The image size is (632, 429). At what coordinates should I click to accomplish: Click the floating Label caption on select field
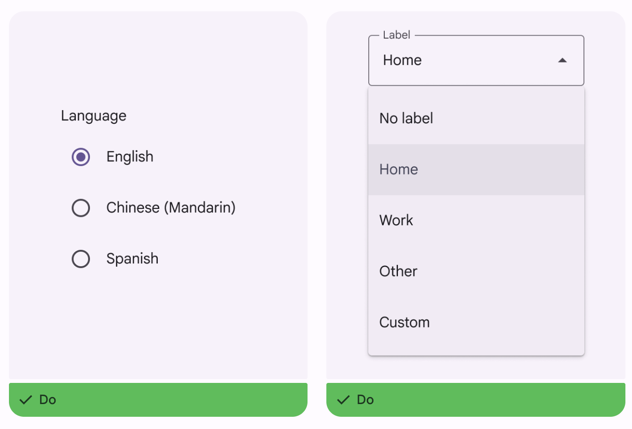pyautogui.click(x=397, y=35)
